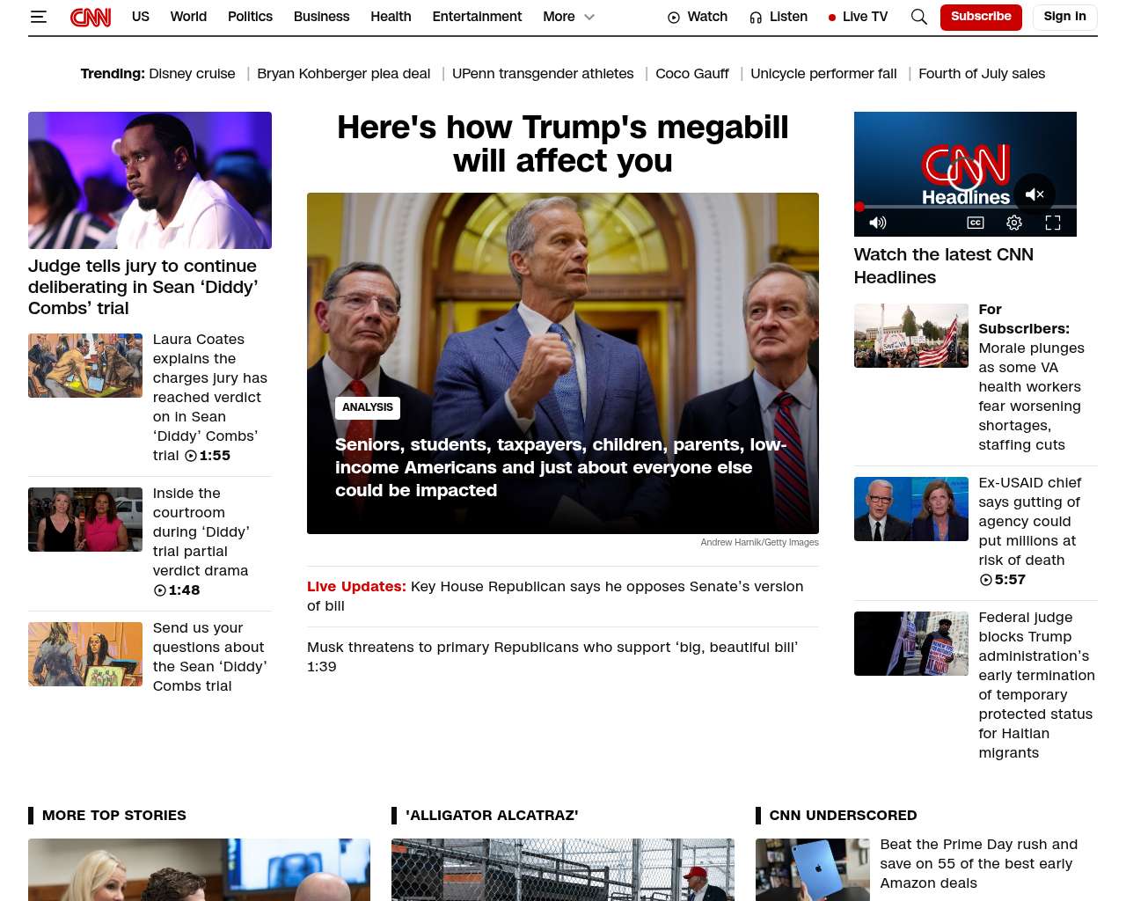Open the Diddy trial jury headline

(x=143, y=287)
